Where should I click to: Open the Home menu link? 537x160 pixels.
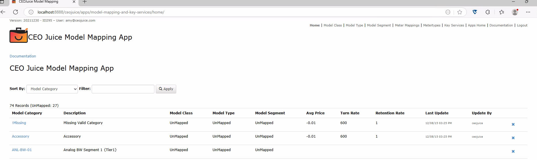314,25
